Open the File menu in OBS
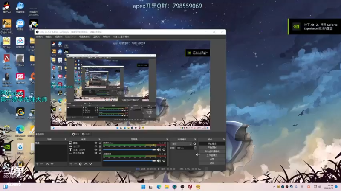Viewport: 341px width, 191px height. (x=39, y=37)
